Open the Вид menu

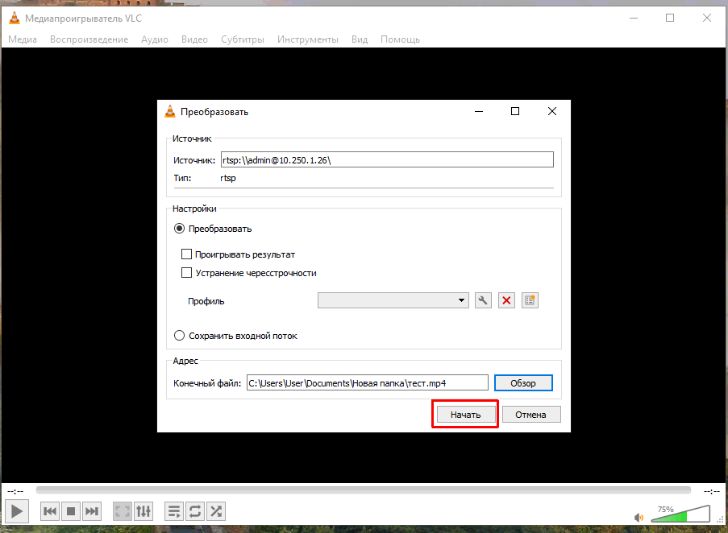(360, 39)
